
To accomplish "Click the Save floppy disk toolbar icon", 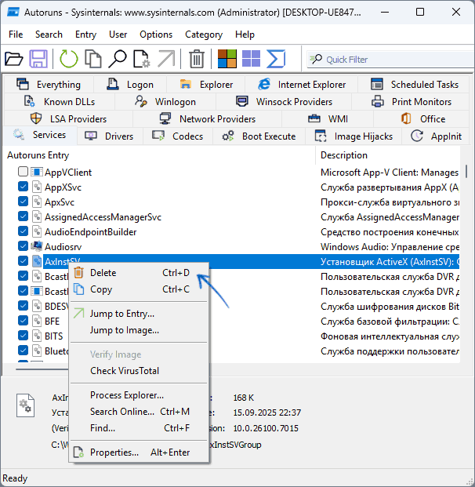I will coord(38,59).
